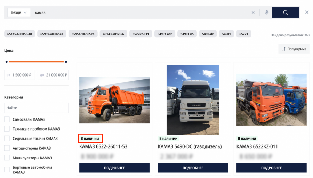Click ПОДРОБНЕЕ for КАМАЗ 6522-26011-53
The width and height of the screenshot is (313, 178).
click(114, 168)
